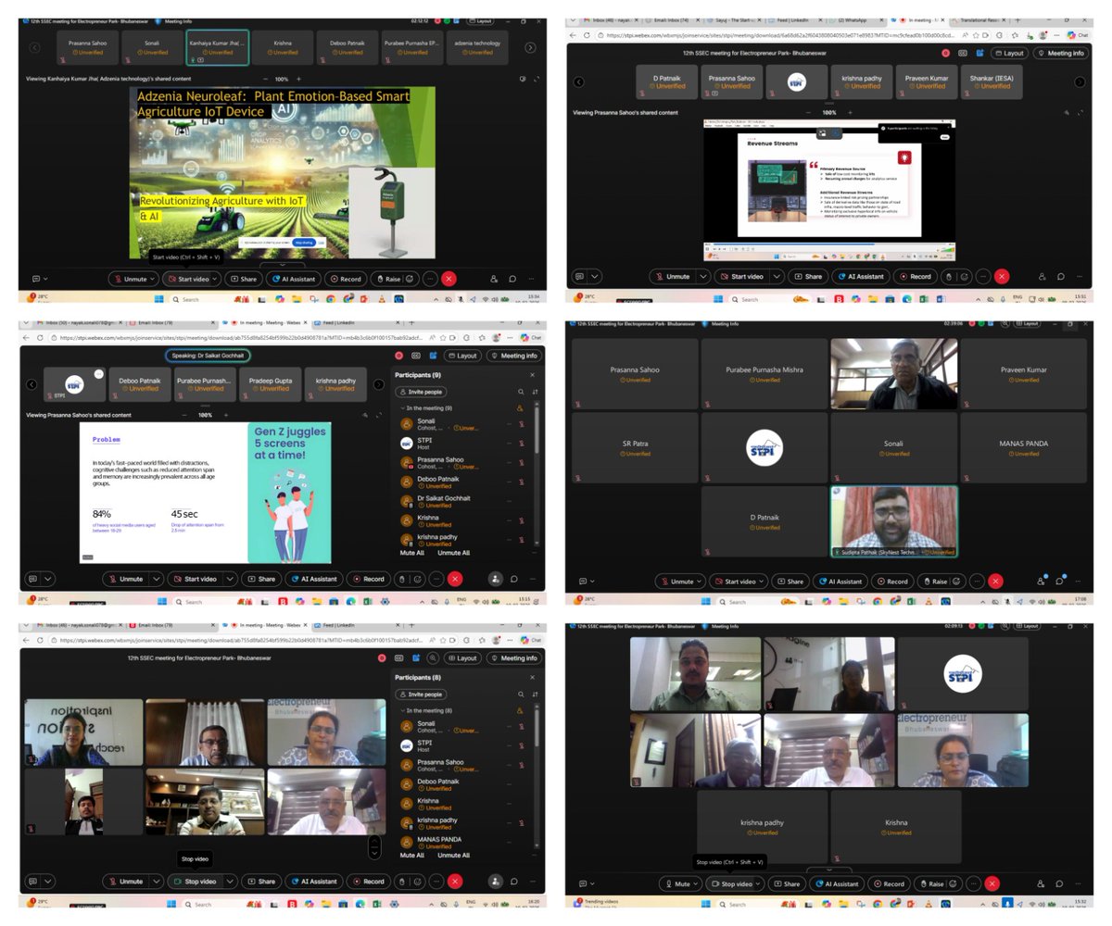Click Mute button in window with krishna padhy tile

[679, 884]
